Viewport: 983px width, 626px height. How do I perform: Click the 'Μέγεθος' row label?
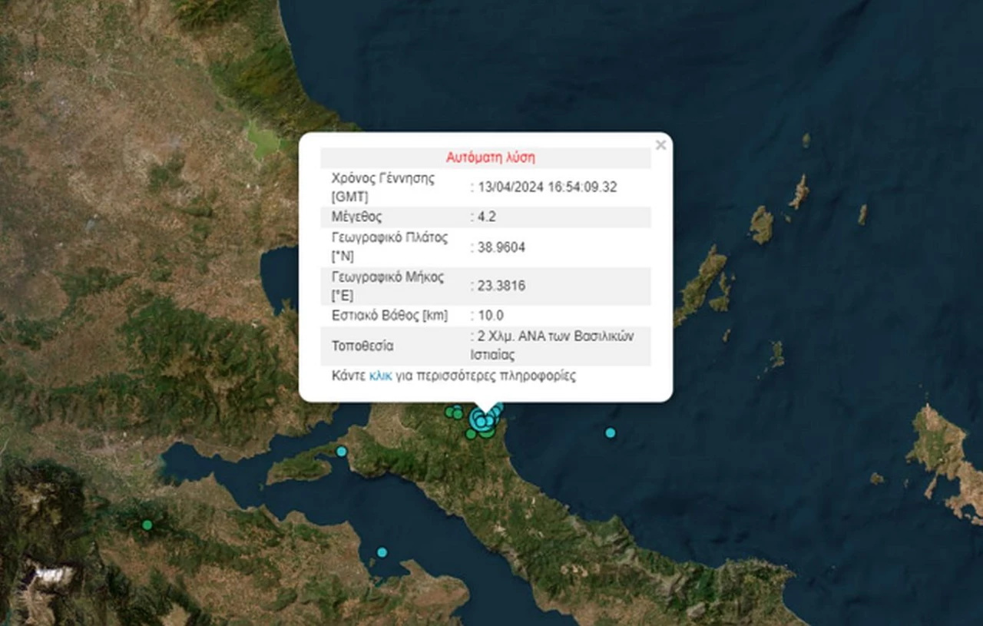click(x=356, y=217)
